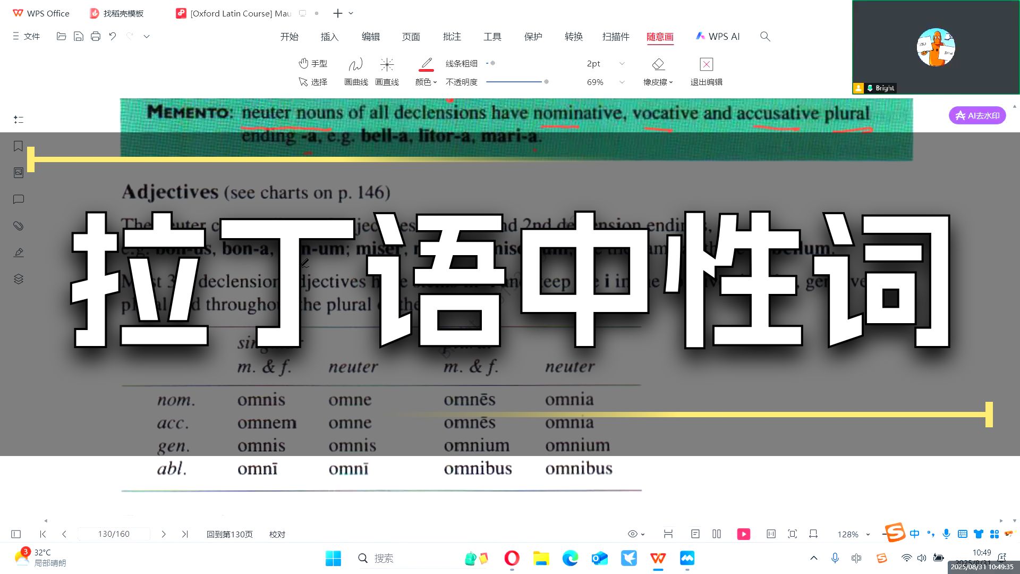Switch to the WPS Office home tab
This screenshot has height=574, width=1020.
pyautogui.click(x=41, y=13)
